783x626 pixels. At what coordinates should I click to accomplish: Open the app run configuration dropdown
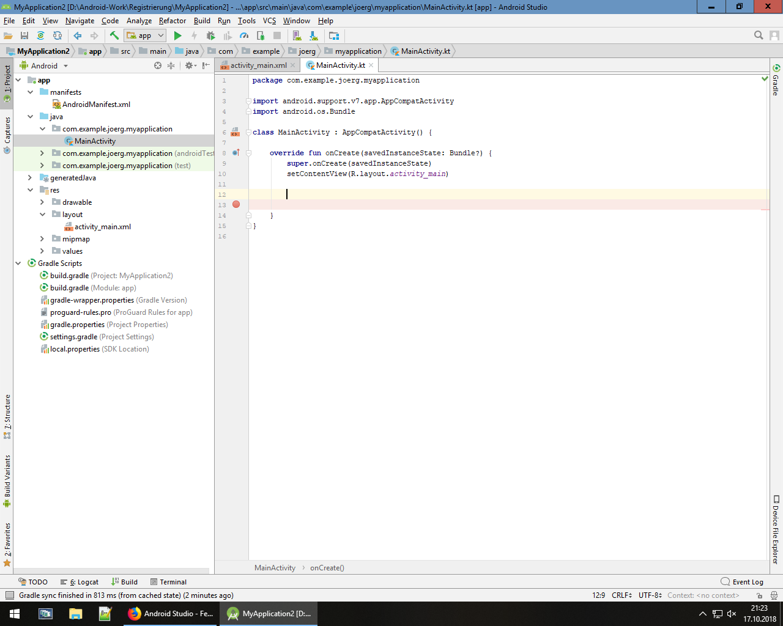click(x=145, y=36)
